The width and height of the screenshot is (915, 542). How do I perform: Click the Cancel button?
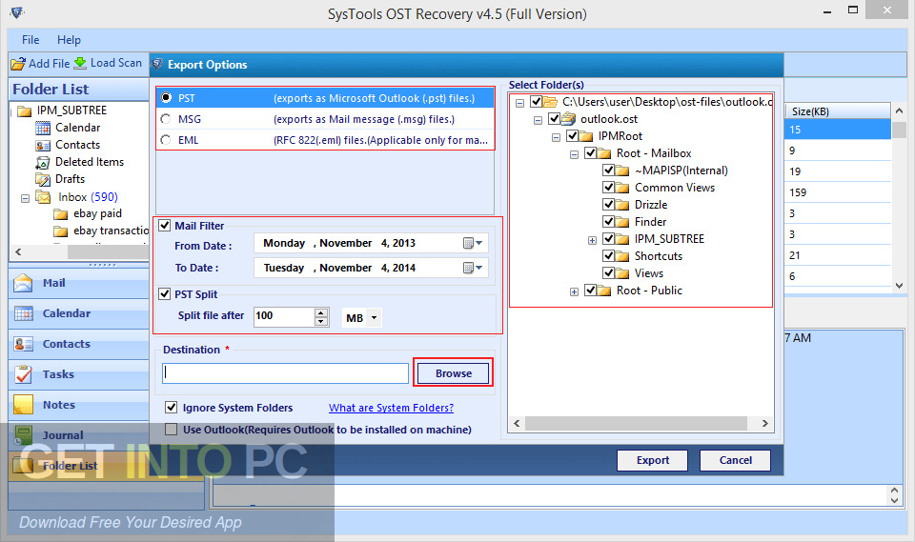tap(735, 460)
